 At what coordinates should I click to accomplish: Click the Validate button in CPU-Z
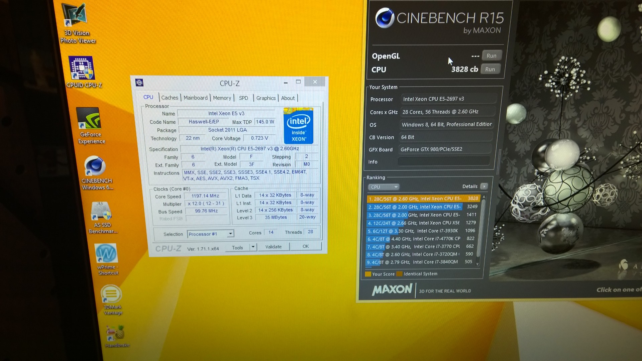(274, 247)
